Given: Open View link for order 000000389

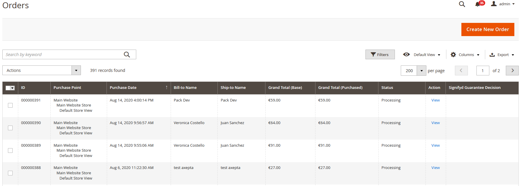Looking at the screenshot, I should [x=435, y=145].
